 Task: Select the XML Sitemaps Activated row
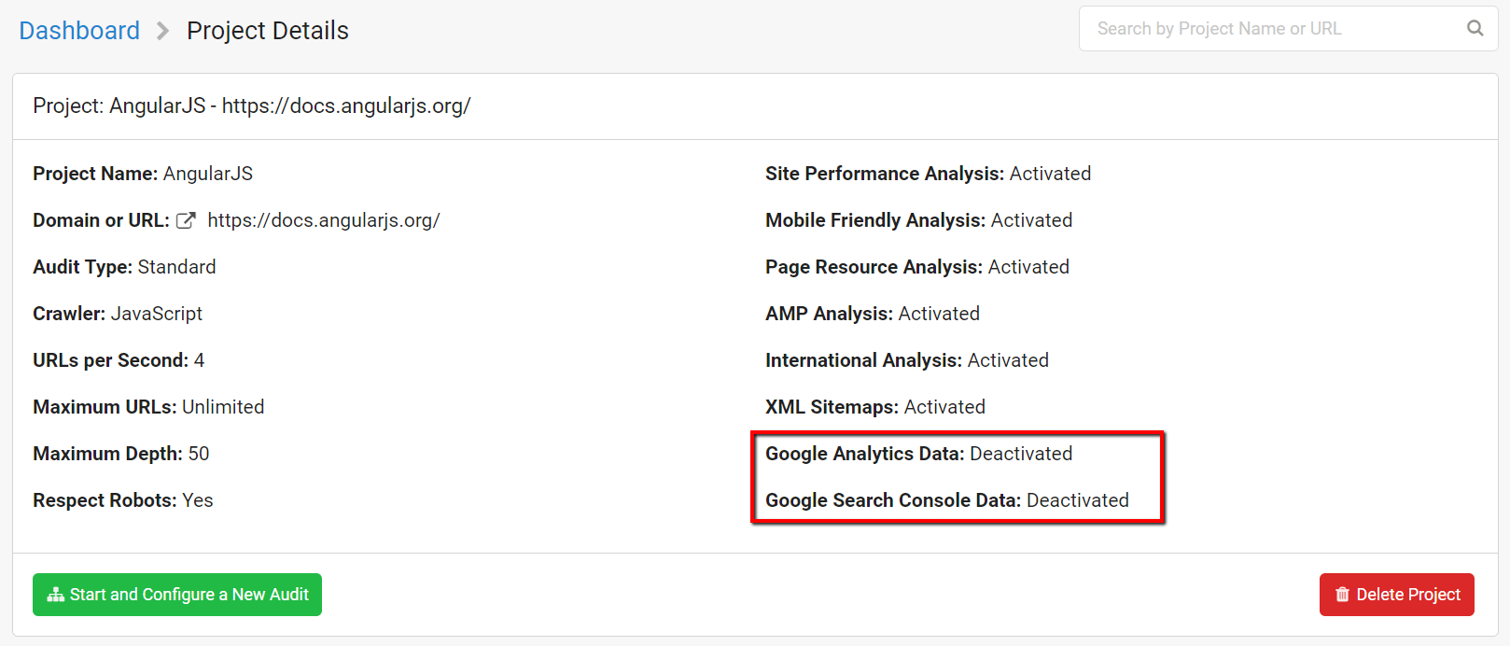(875, 407)
